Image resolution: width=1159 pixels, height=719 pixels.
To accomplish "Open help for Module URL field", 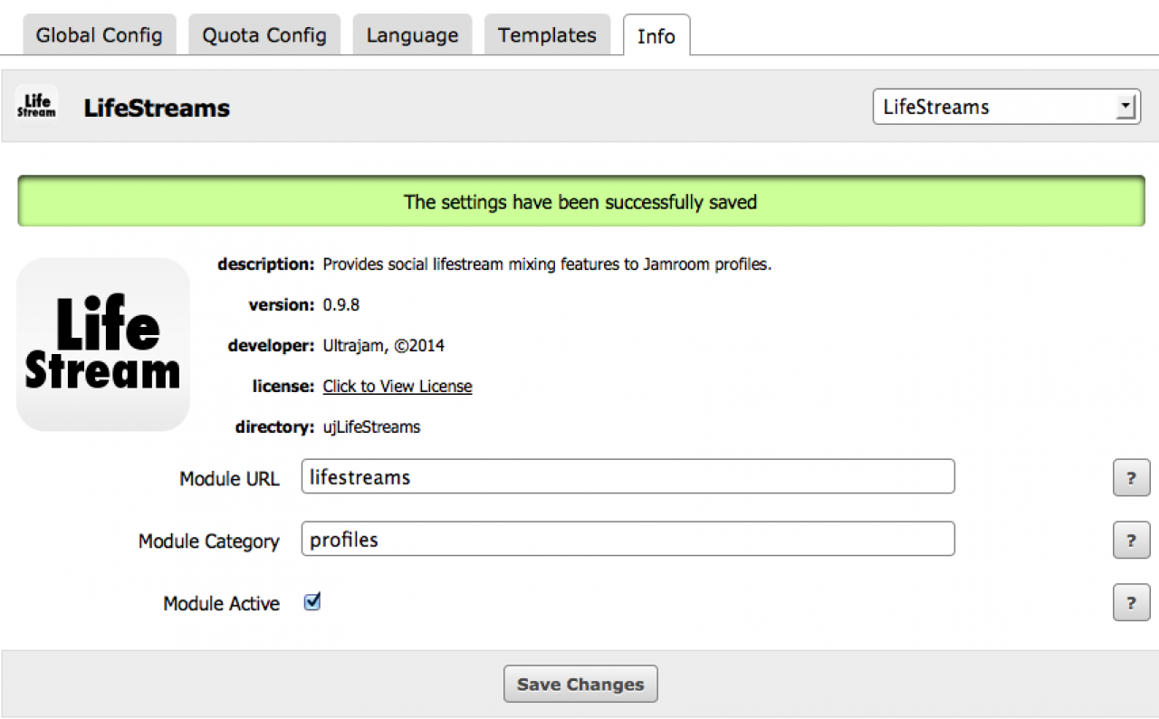I will tap(1131, 478).
